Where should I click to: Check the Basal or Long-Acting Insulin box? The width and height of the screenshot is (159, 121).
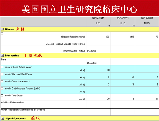[x=2, y=67]
